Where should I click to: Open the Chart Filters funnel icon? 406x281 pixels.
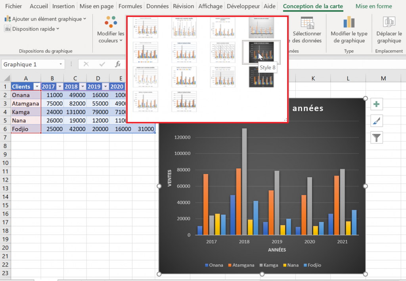(x=376, y=138)
